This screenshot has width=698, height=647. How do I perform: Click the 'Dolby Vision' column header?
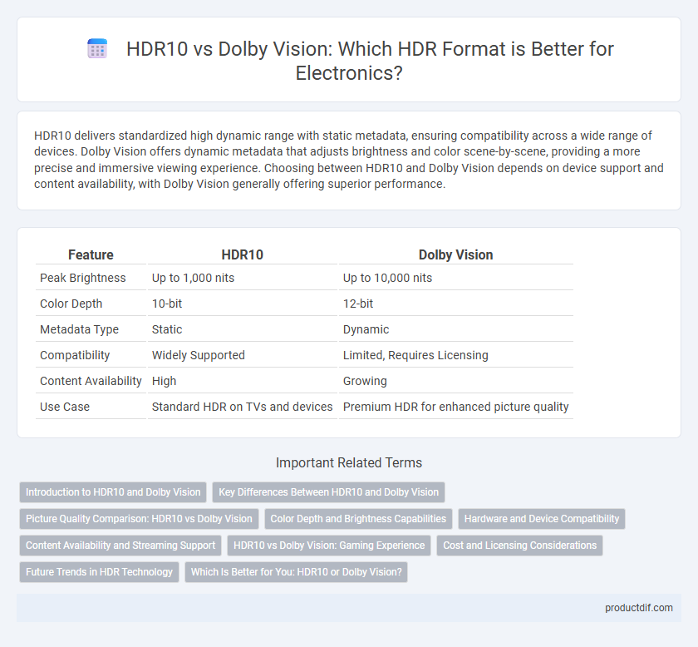[x=456, y=254]
